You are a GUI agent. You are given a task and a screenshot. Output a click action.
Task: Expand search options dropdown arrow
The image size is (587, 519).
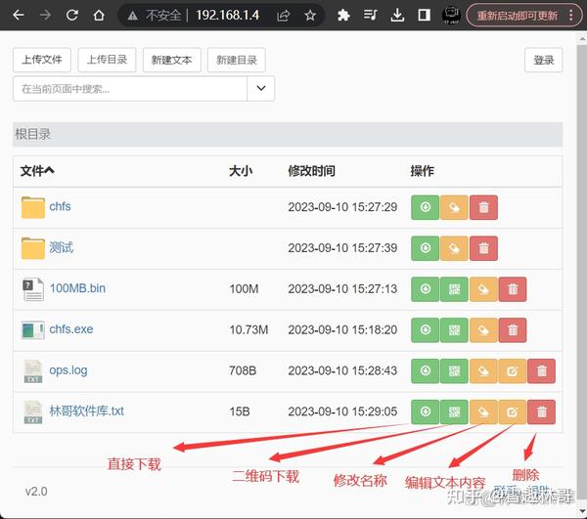point(261,88)
